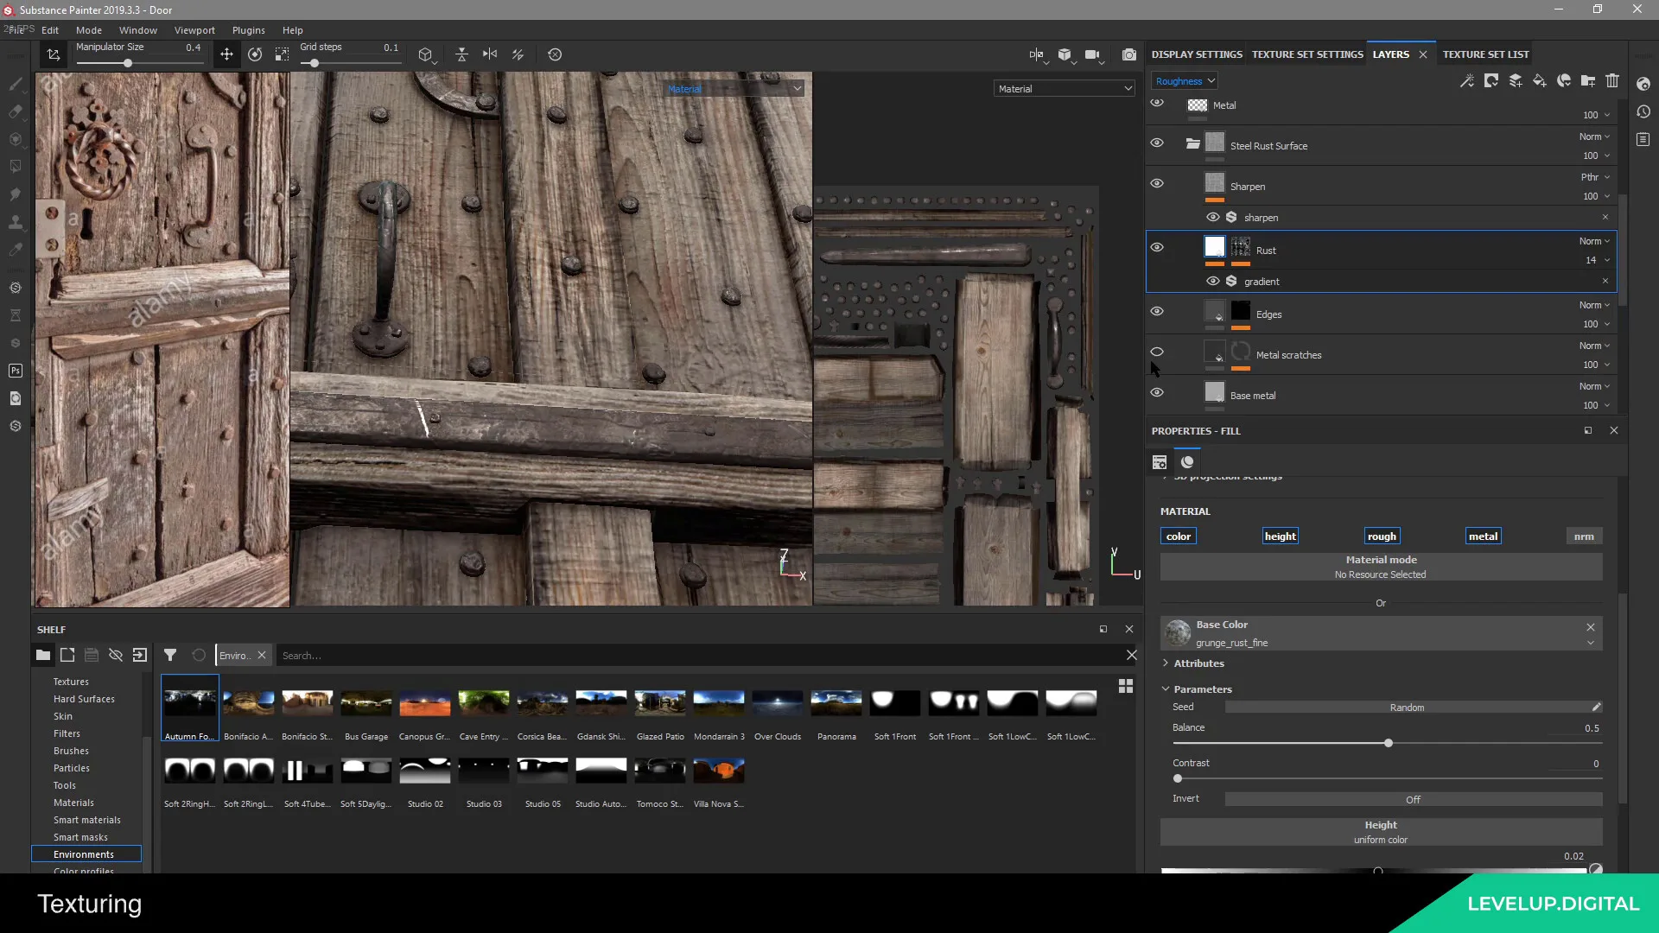Click the Flip tool icon in toolbar
This screenshot has height=933, width=1659.
click(x=490, y=54)
